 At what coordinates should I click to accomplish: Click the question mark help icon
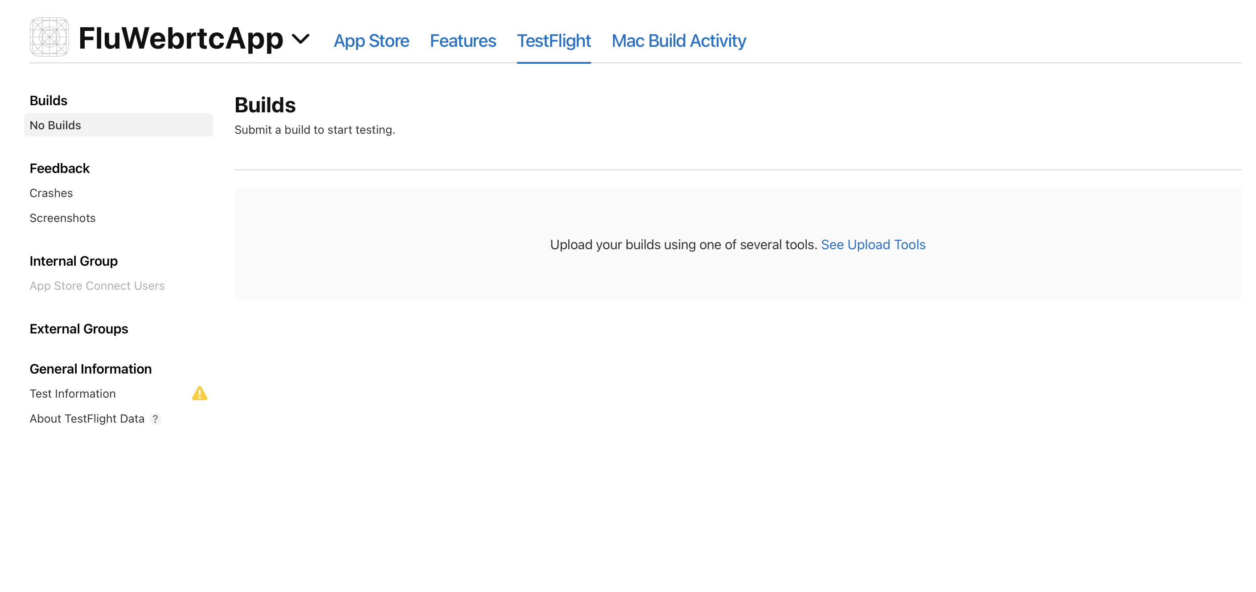click(155, 419)
